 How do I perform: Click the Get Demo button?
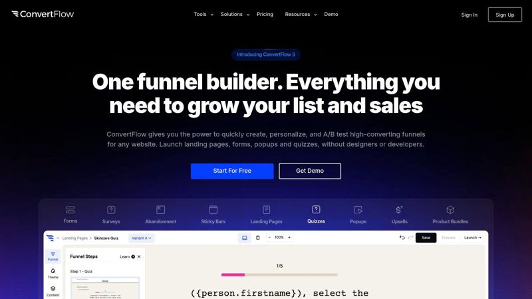tap(310, 171)
